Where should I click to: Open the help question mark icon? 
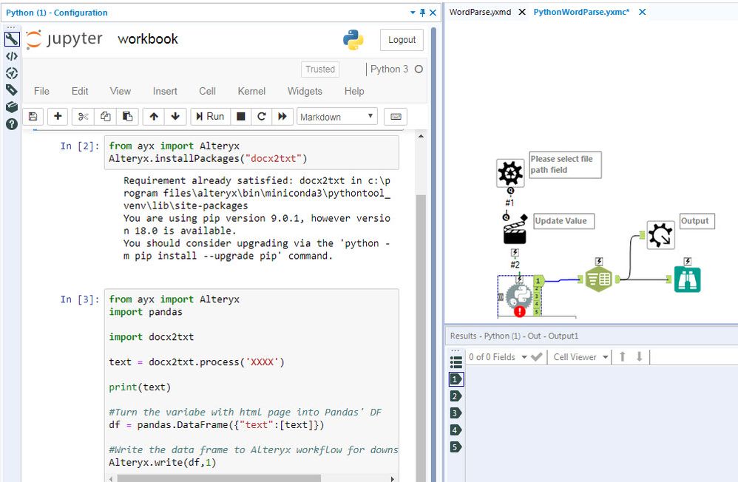(12, 123)
